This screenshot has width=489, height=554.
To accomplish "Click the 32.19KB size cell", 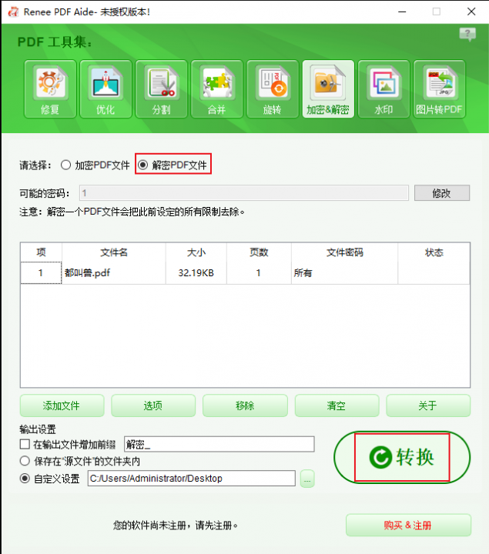I will tap(196, 272).
